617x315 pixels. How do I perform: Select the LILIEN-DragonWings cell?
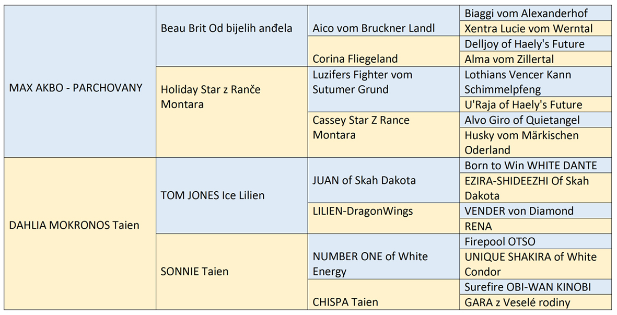[383, 218]
